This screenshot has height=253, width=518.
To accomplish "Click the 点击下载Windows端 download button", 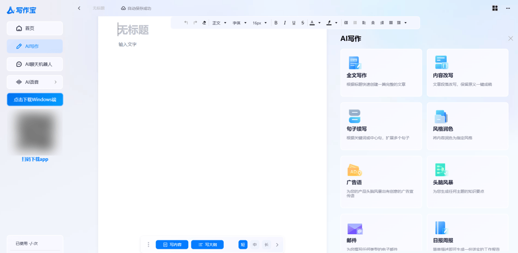I will [35, 99].
